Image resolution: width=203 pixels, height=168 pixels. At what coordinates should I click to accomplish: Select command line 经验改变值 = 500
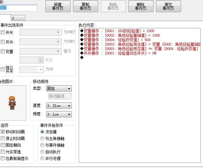point(115,40)
